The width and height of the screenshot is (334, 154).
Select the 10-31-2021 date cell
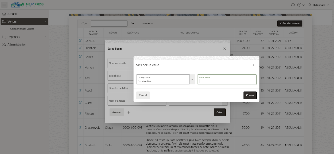point(274,41)
